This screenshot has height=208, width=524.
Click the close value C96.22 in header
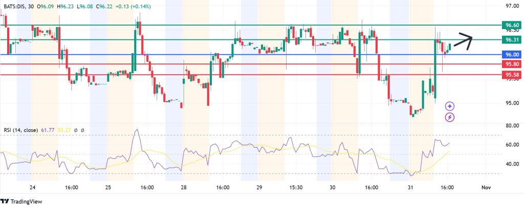pos(104,6)
